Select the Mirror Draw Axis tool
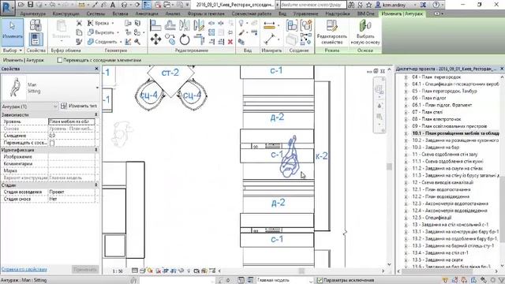Image resolution: width=505 pixels, height=284 pixels. (x=199, y=25)
